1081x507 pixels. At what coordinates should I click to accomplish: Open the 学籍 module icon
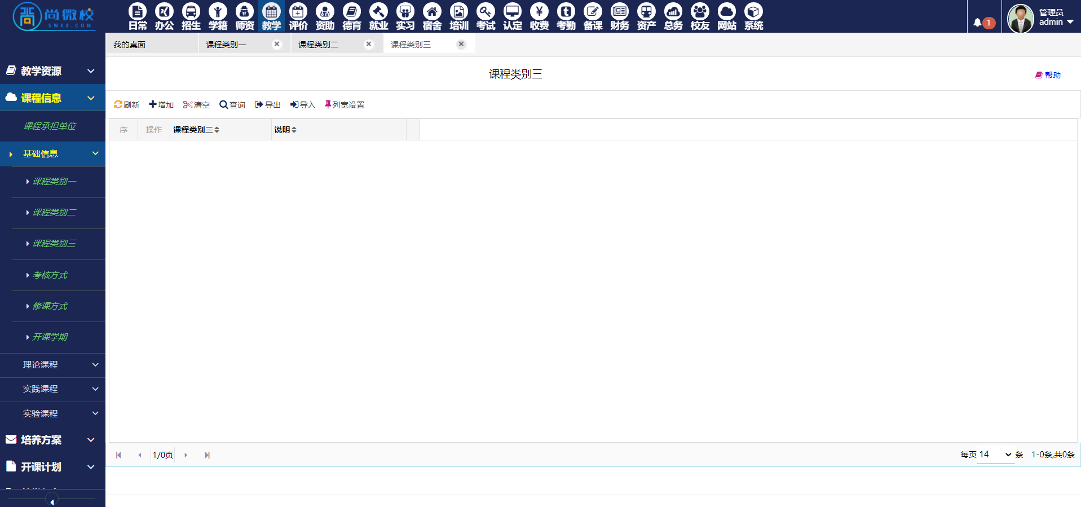point(218,16)
